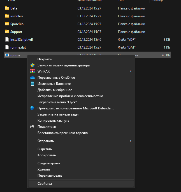The image size is (181, 192).
Task: Expand the Отправить submenu arrow
Action: point(131,141)
